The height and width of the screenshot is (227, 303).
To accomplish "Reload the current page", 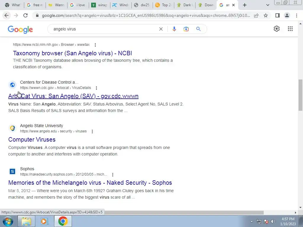I will pyautogui.click(x=25, y=15).
